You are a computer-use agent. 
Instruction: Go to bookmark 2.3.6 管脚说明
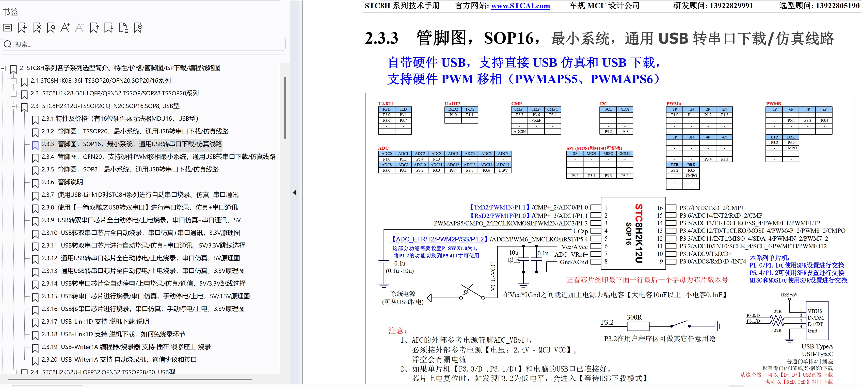pos(62,182)
